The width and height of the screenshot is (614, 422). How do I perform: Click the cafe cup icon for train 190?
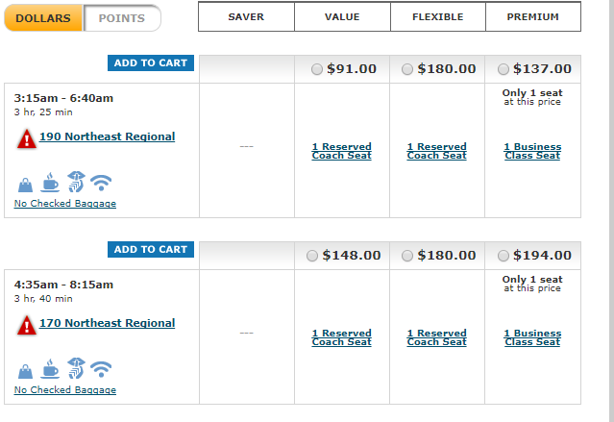50,183
